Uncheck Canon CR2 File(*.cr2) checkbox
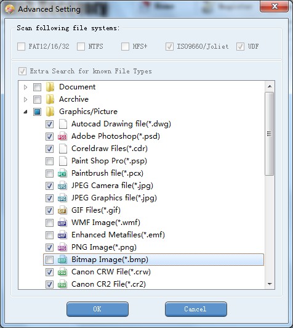 pyautogui.click(x=49, y=285)
